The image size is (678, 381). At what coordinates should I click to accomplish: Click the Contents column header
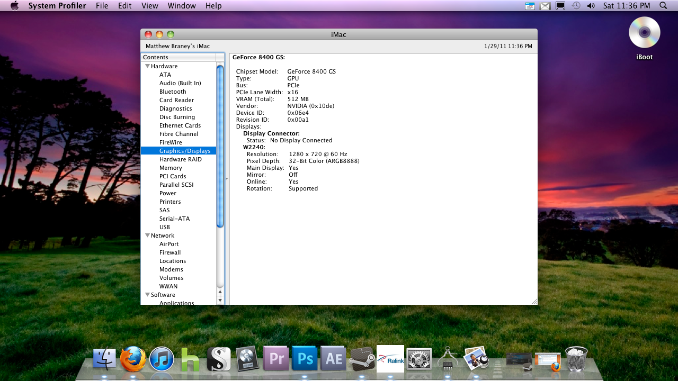pyautogui.click(x=179, y=57)
